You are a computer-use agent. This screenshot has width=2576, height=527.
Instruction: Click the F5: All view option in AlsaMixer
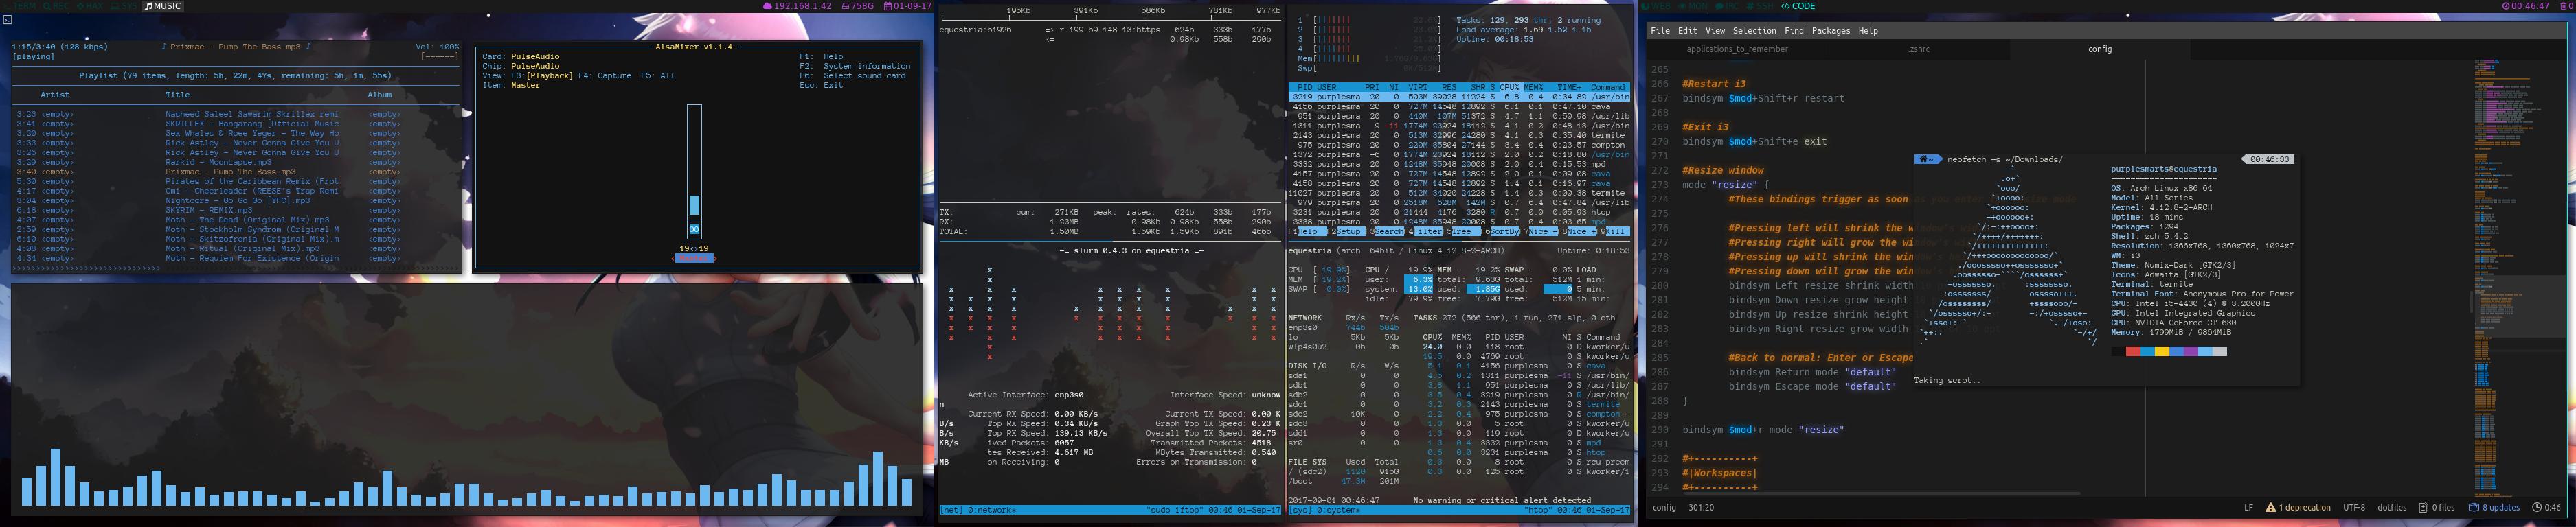click(657, 76)
